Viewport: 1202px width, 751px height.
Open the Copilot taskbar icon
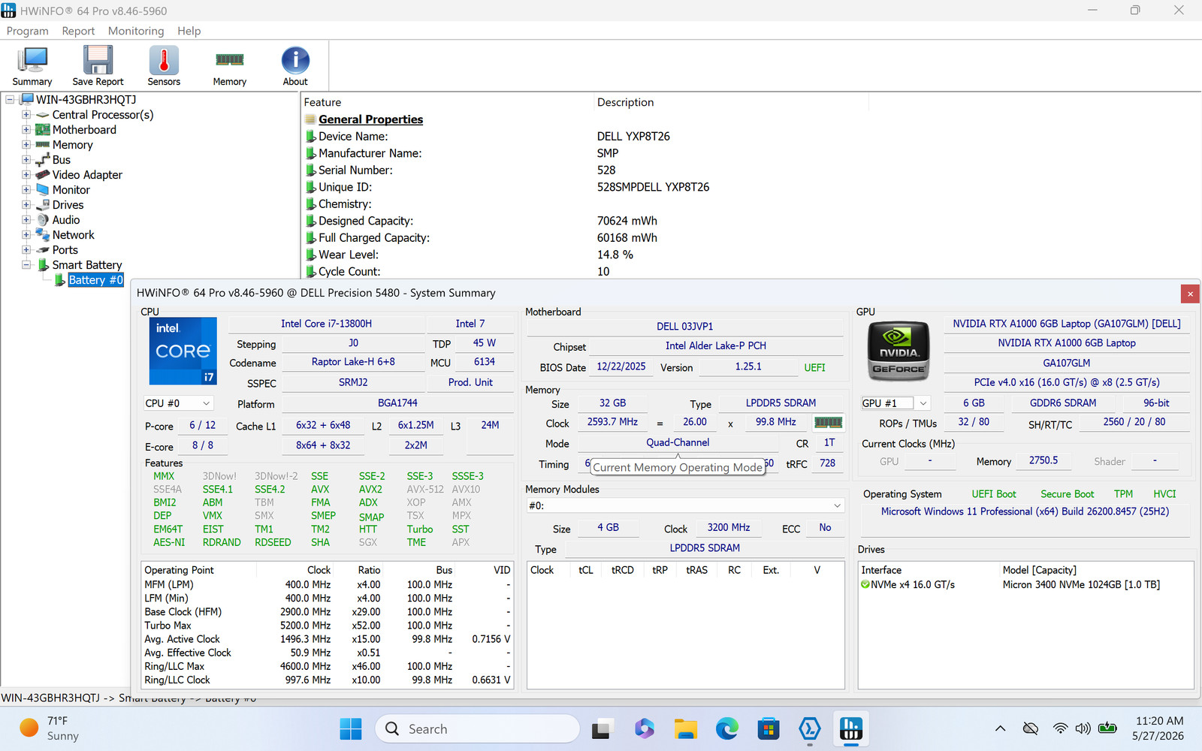[644, 728]
